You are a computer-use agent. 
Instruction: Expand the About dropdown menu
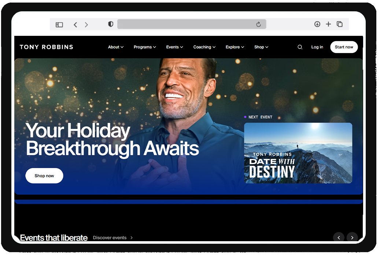115,47
